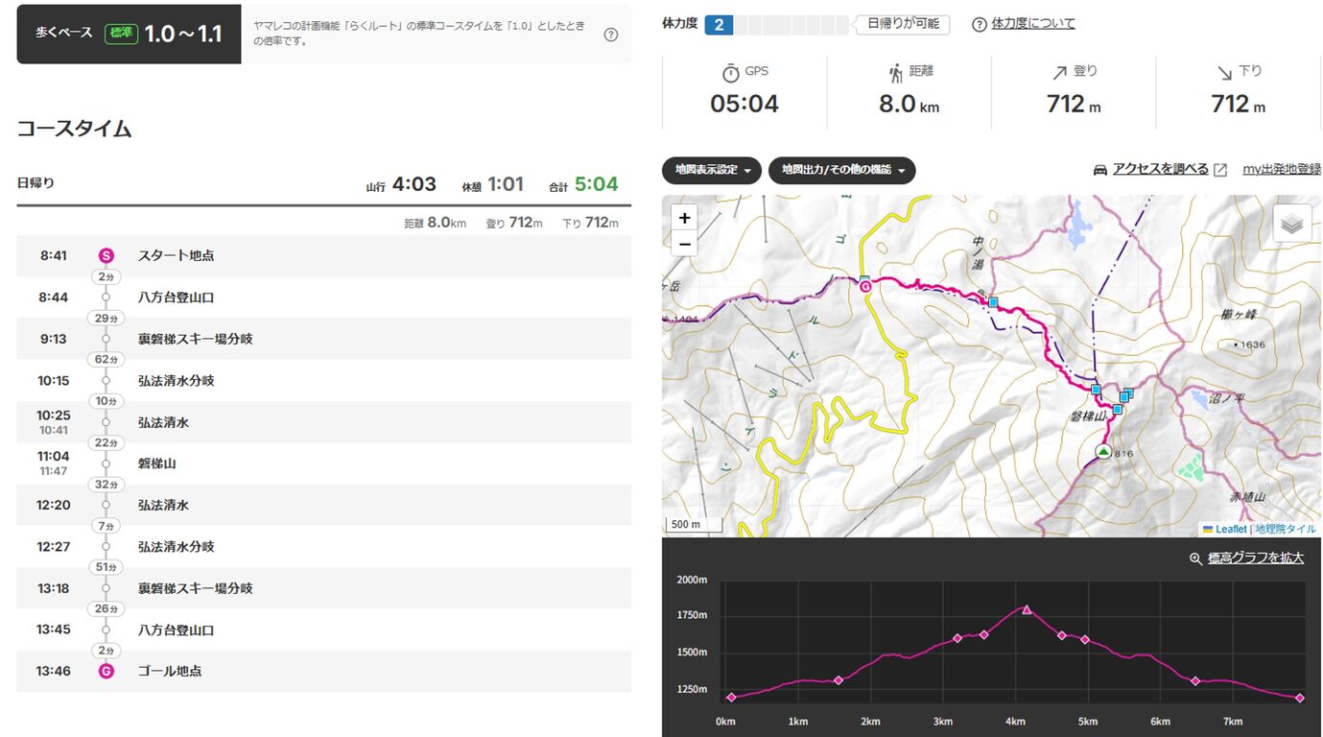Click the peak triangle on elevation graph

pos(1027,609)
